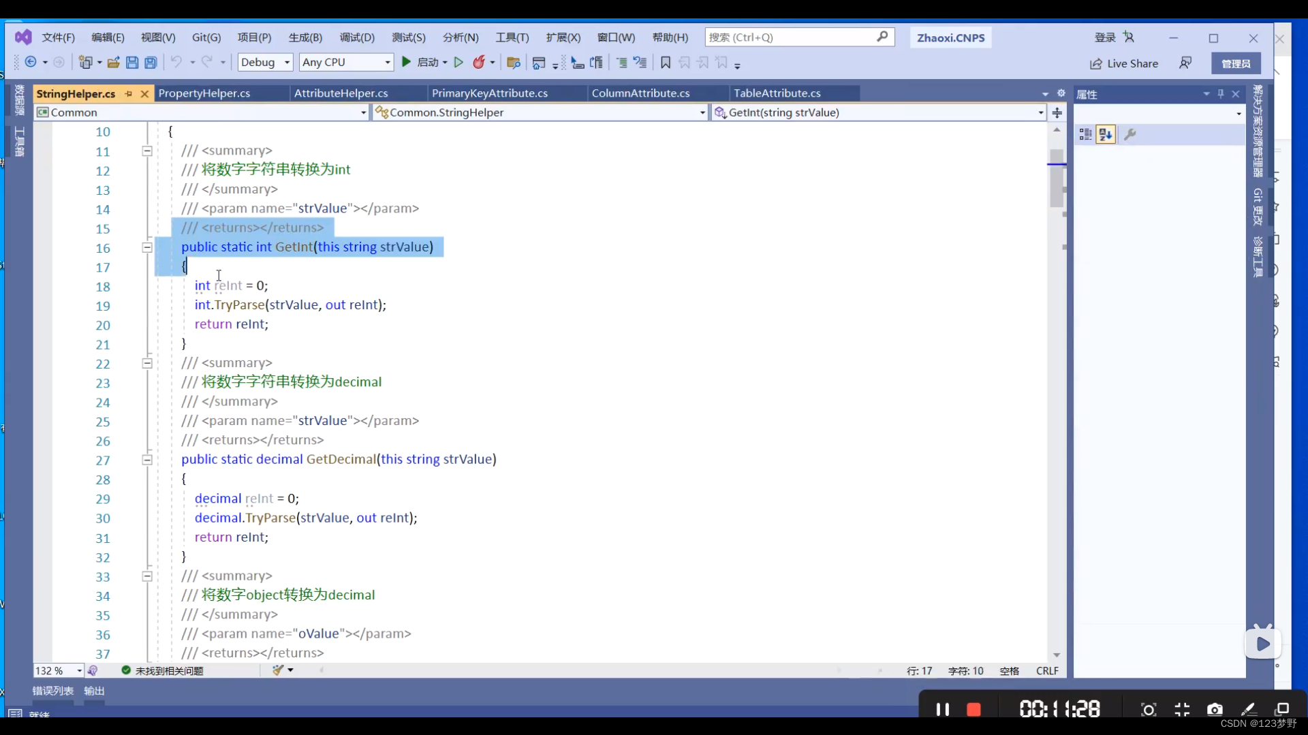Open the Debug configuration dropdown
The image size is (1308, 735).
point(265,62)
